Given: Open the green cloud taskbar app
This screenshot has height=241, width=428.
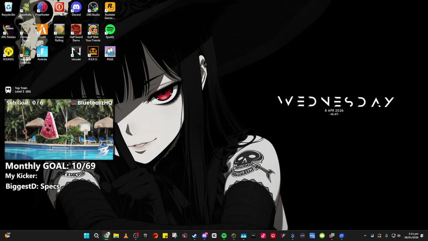Looking at the screenshot, I should click(322, 236).
